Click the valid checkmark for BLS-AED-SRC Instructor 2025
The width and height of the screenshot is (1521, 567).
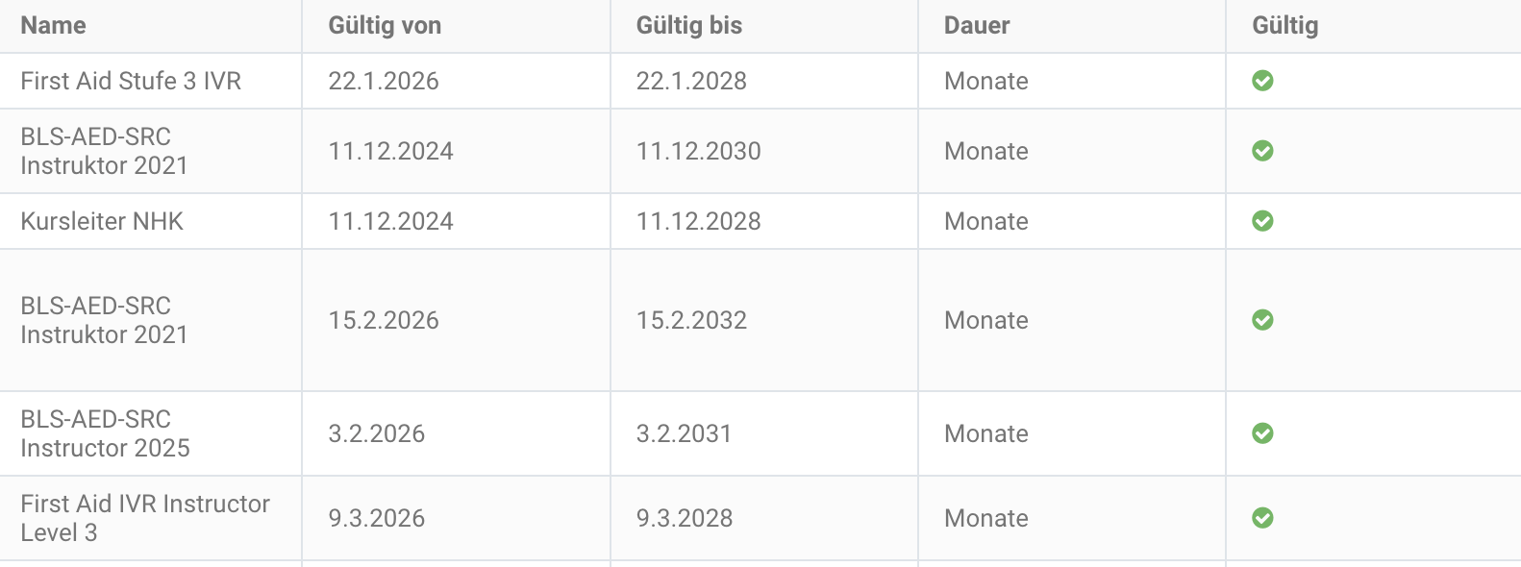click(1262, 433)
